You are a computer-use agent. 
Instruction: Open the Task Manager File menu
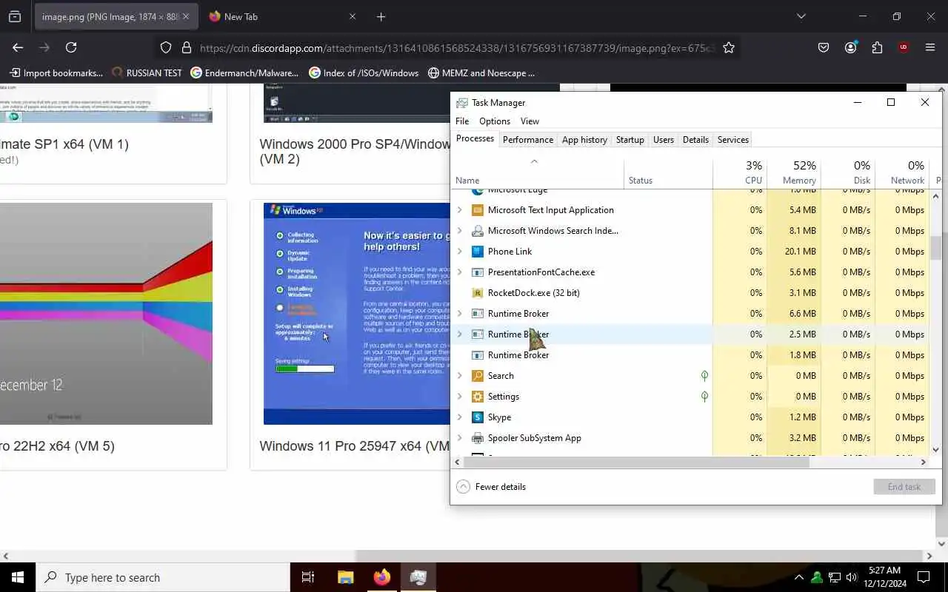[x=462, y=121]
